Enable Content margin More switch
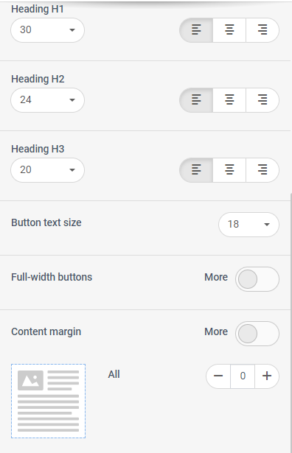 pyautogui.click(x=257, y=334)
